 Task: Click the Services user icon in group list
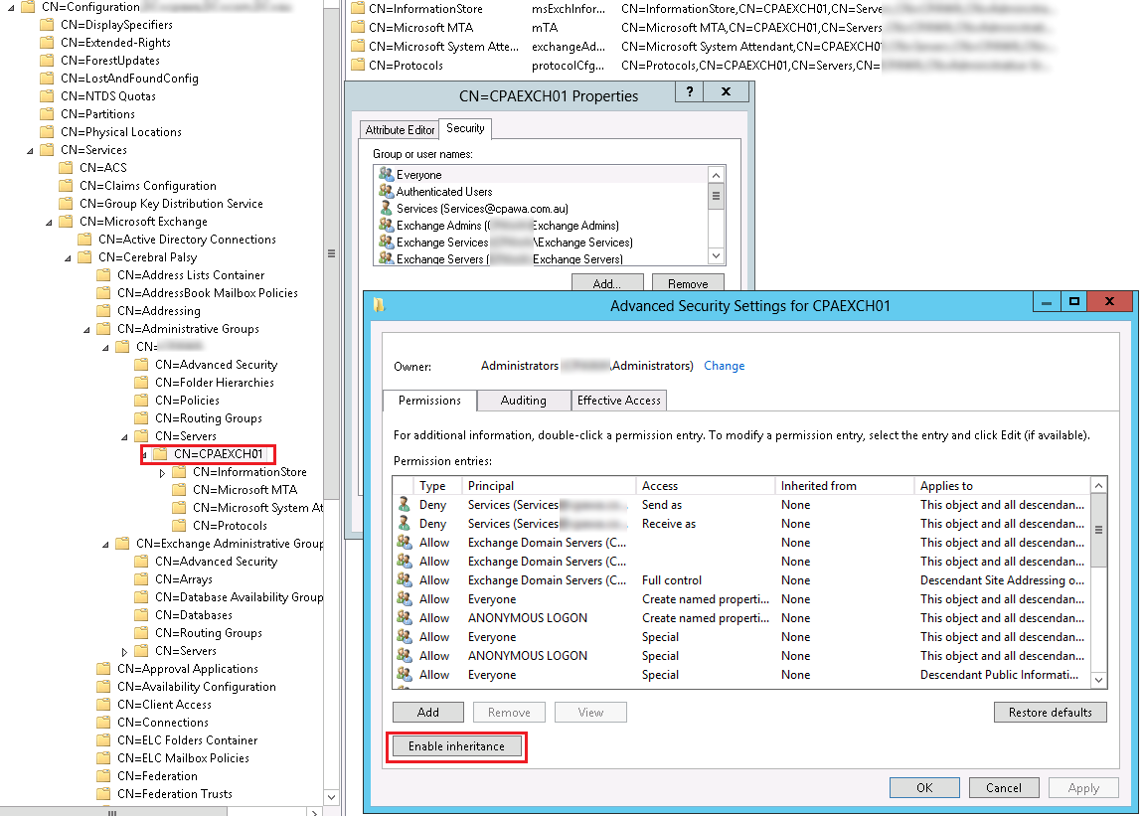(x=387, y=208)
